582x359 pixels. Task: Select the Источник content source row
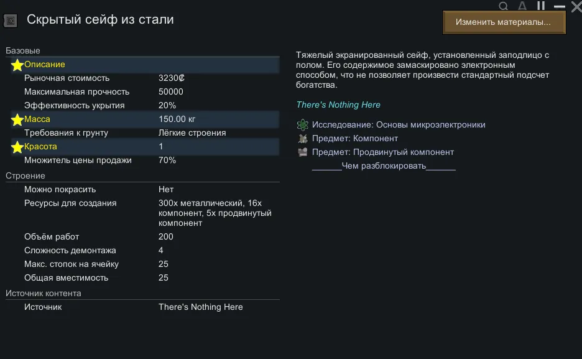tap(143, 307)
